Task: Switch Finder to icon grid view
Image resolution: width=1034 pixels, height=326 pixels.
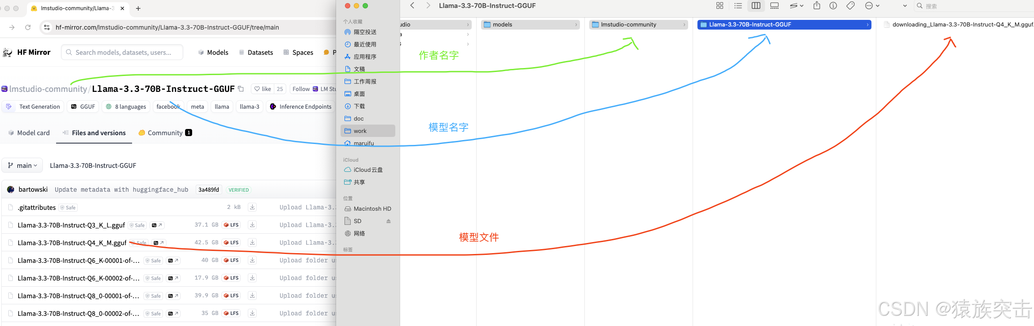Action: 720,6
